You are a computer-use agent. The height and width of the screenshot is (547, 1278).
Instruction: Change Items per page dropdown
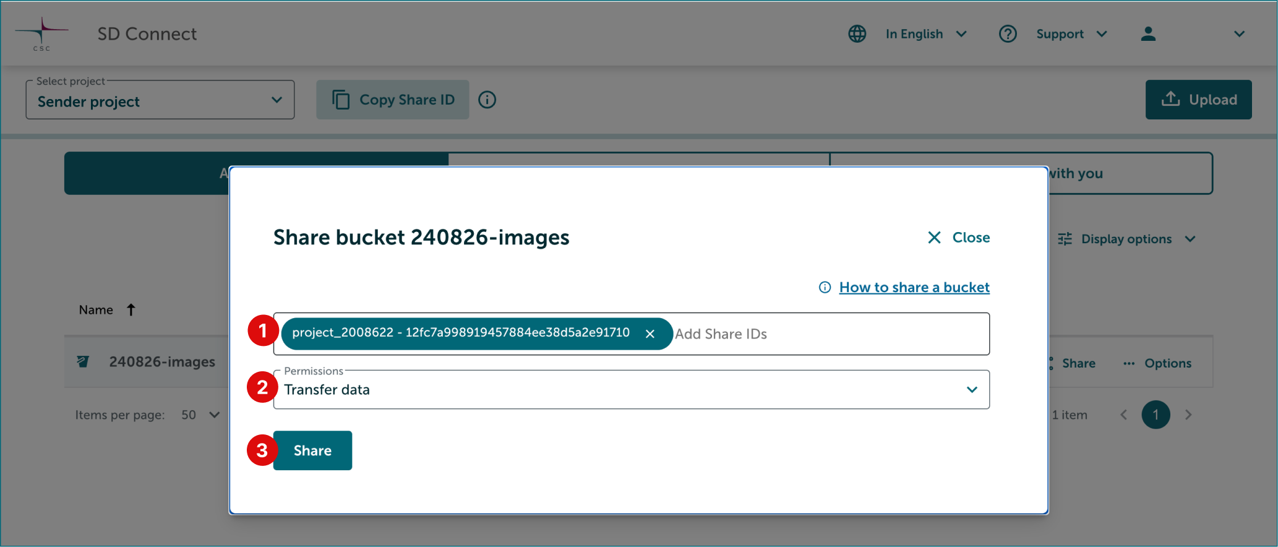coord(200,415)
